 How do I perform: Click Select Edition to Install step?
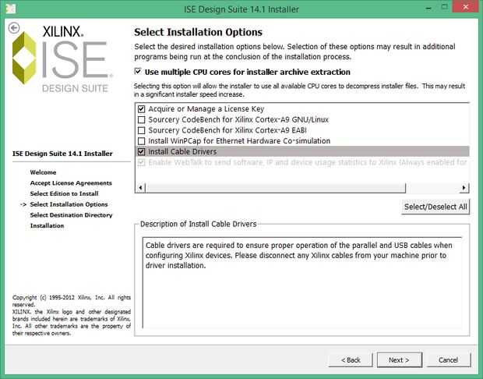click(x=64, y=193)
